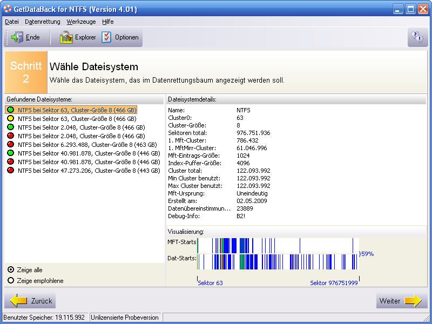Open the Optionen checklist icon
The height and width of the screenshot is (324, 432).
tap(106, 37)
